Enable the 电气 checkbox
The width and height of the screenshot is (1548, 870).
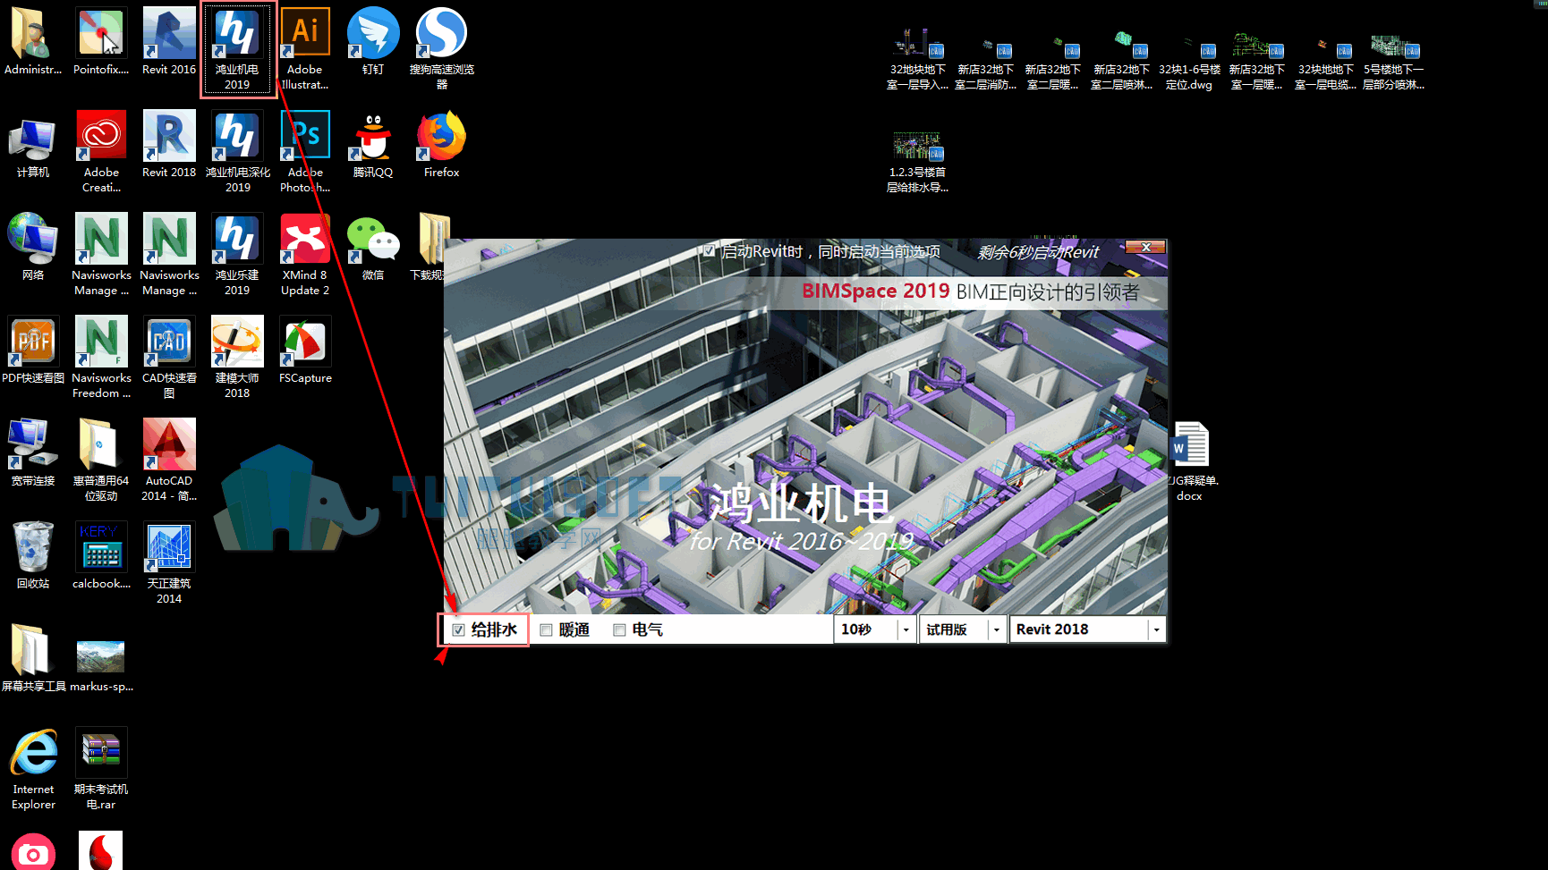tap(619, 630)
